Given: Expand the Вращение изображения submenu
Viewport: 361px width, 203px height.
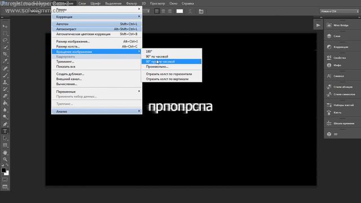Looking at the screenshot, I should [x=96, y=51].
